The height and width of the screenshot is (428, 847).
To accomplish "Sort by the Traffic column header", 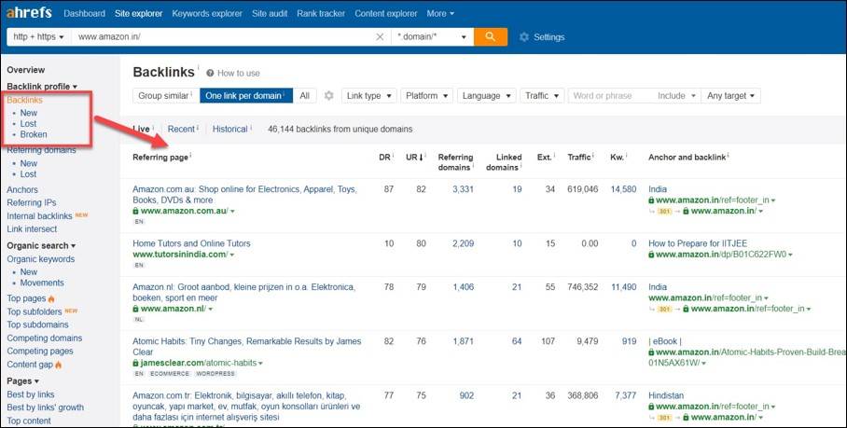I will point(579,157).
